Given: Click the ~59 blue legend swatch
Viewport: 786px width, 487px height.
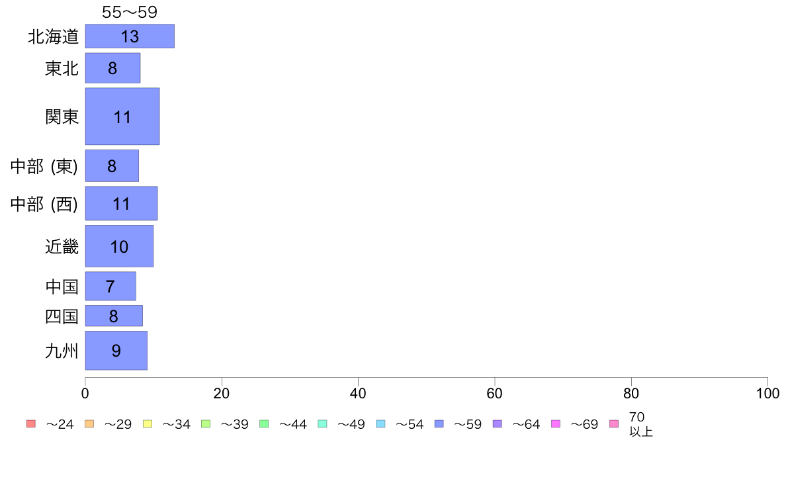Looking at the screenshot, I should (439, 423).
